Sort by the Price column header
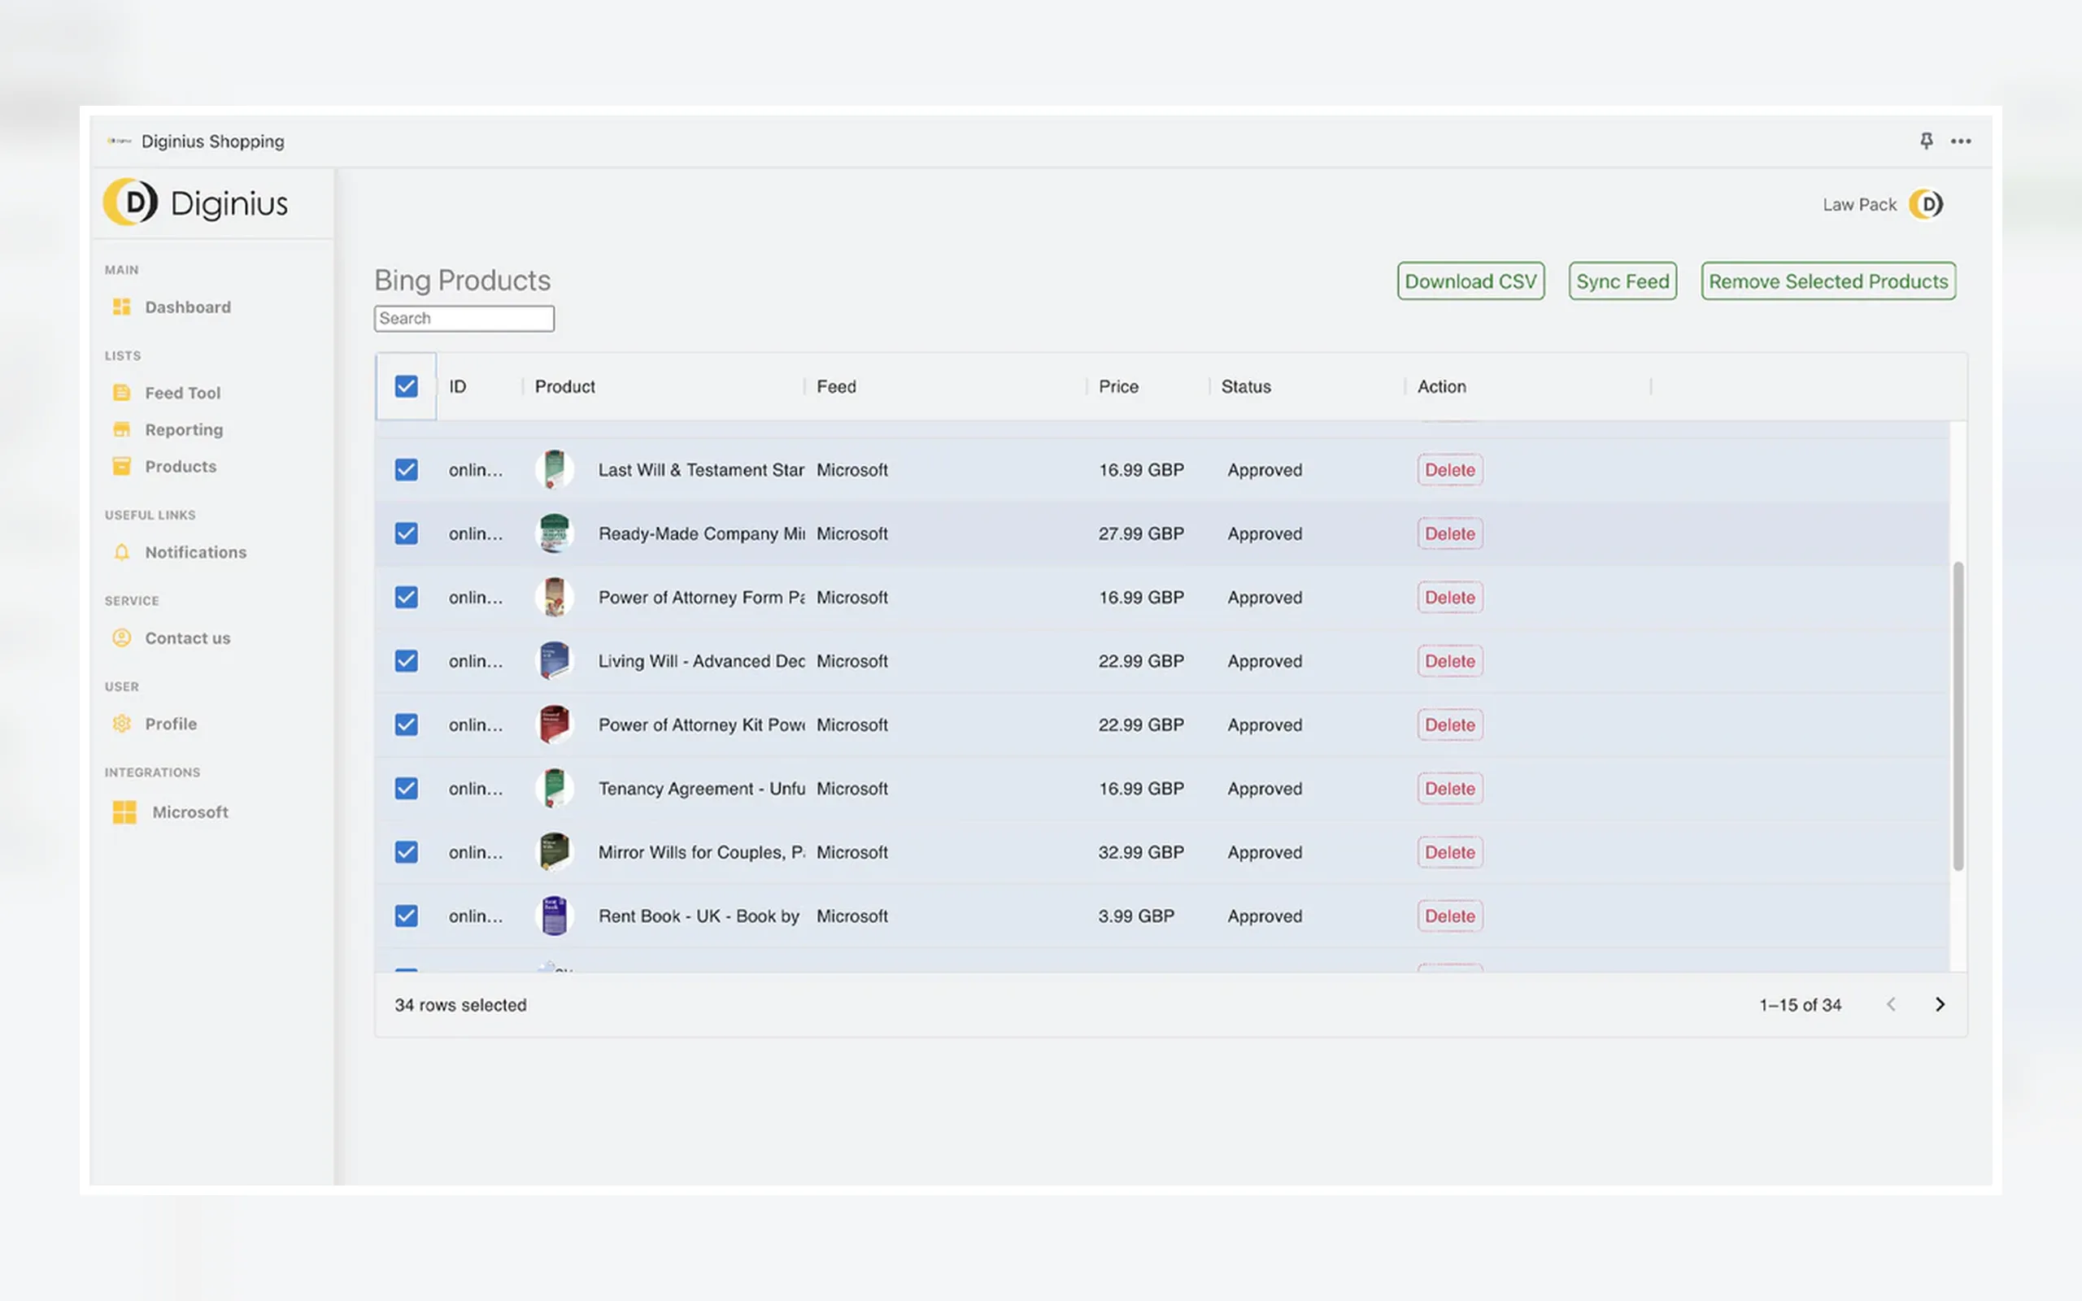The image size is (2082, 1301). click(x=1118, y=386)
